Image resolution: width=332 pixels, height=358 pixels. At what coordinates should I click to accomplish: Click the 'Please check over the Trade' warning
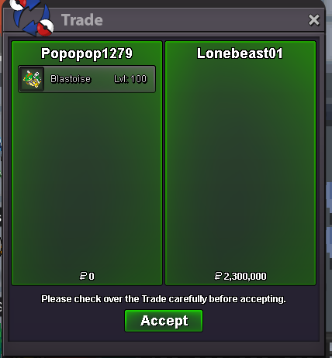(164, 299)
